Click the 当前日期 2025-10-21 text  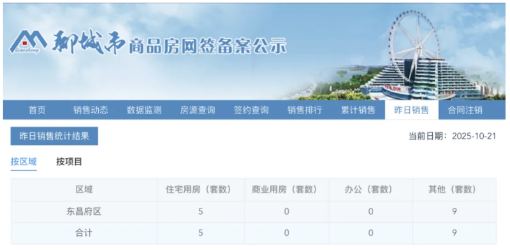tap(452, 136)
